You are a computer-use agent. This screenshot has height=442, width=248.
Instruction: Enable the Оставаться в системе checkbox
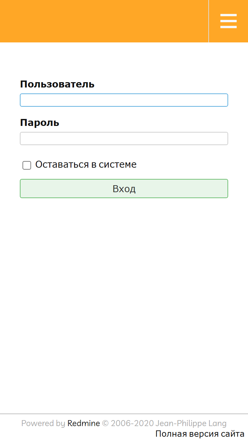pyautogui.click(x=27, y=165)
